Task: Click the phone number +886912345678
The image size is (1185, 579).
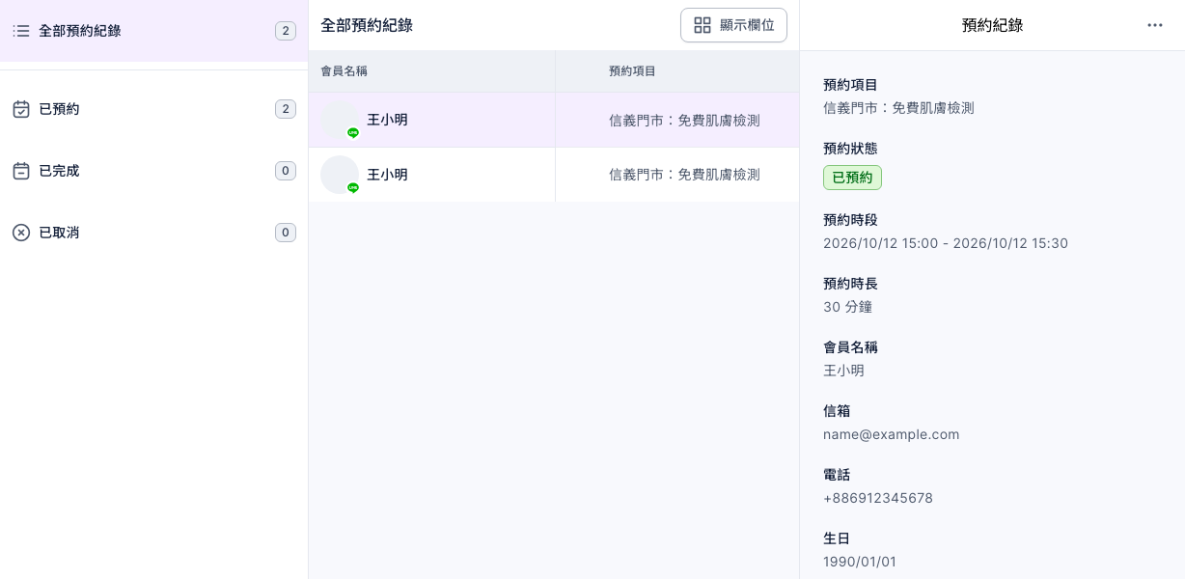Action: pyautogui.click(x=878, y=498)
